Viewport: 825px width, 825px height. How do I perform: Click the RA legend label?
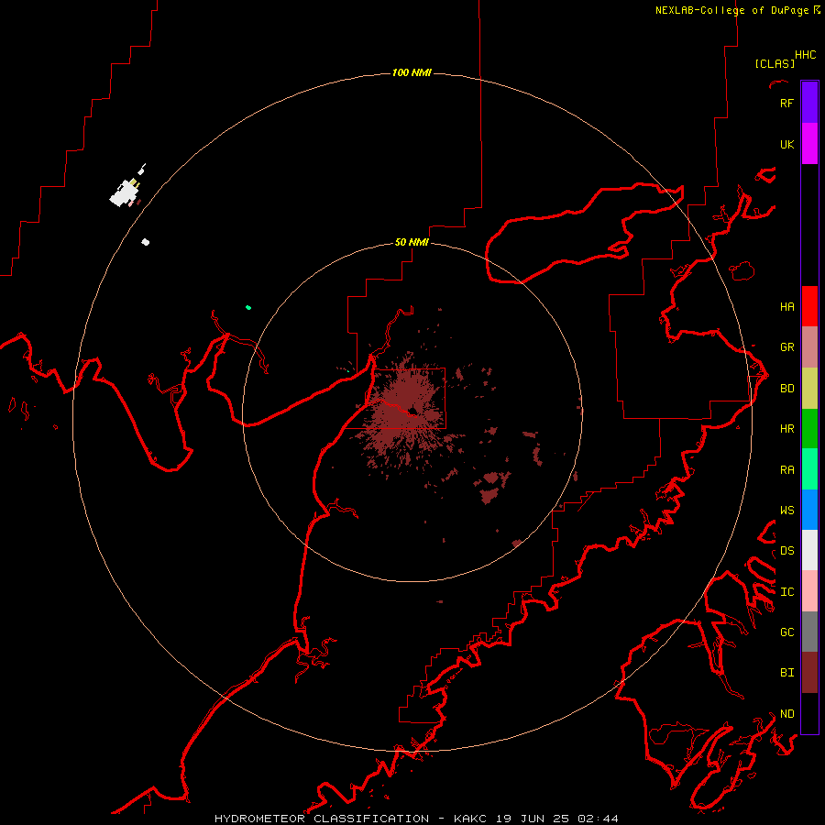tap(786, 470)
